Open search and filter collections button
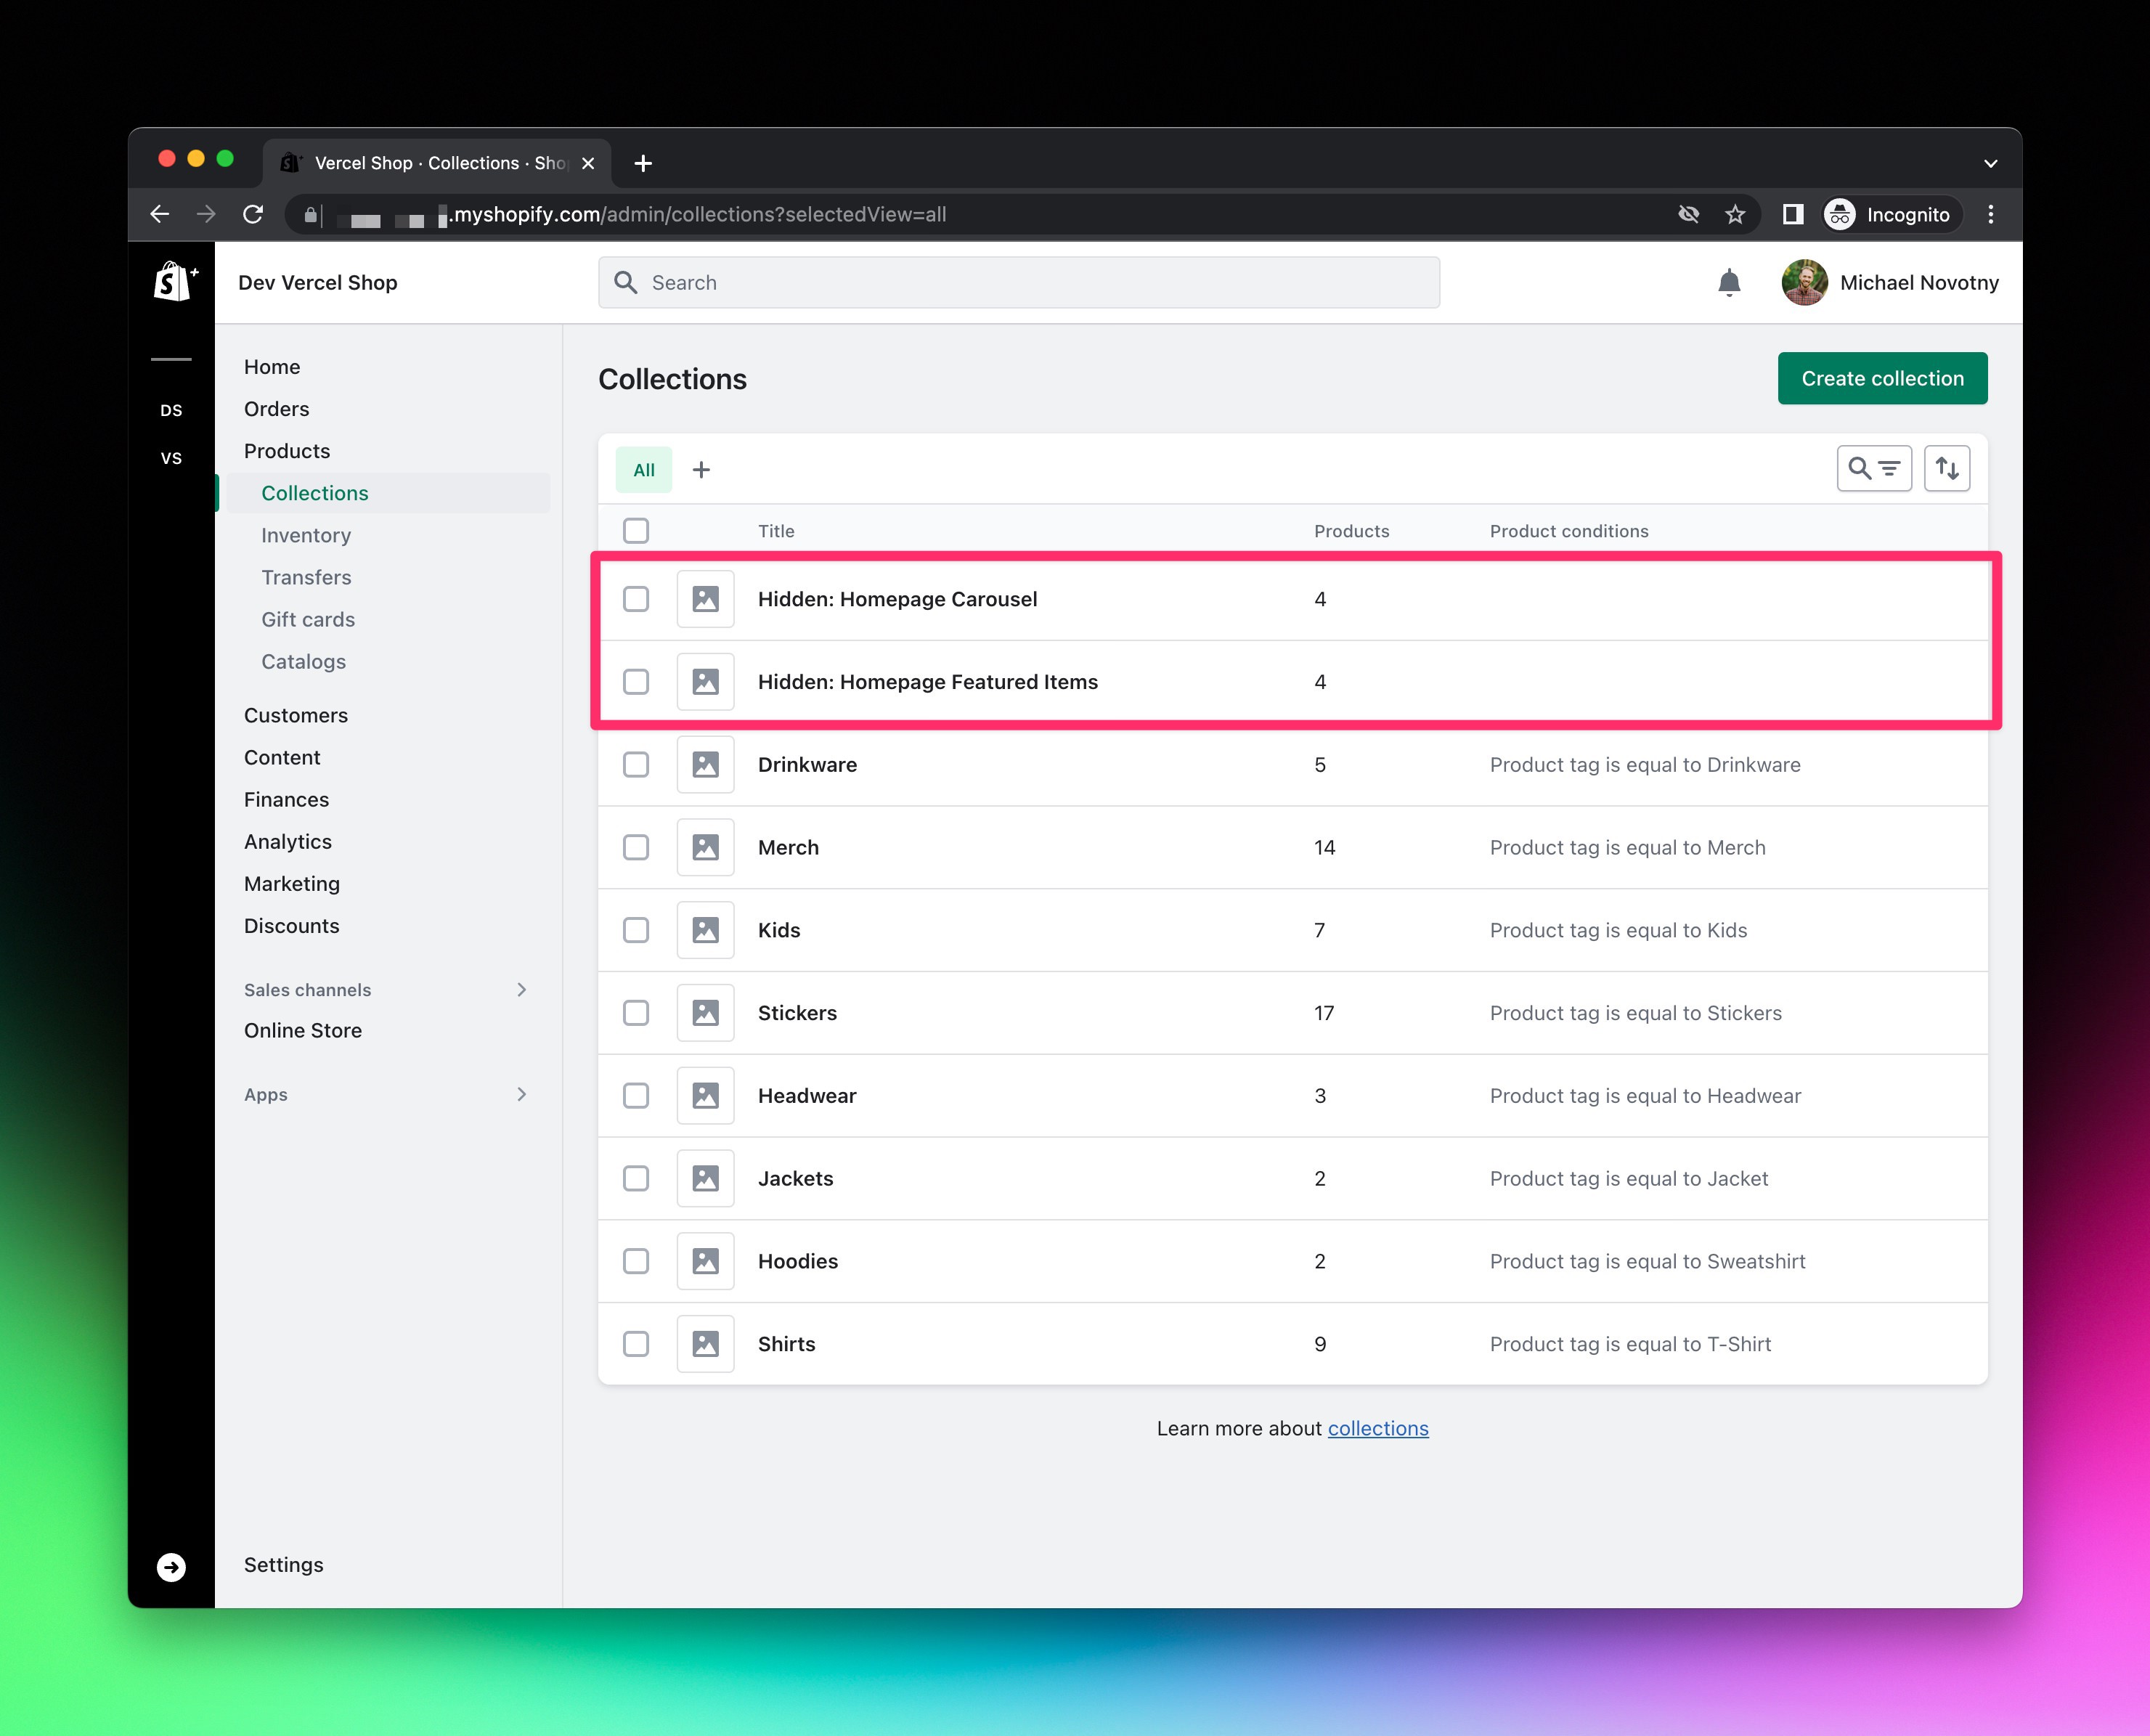Image resolution: width=2150 pixels, height=1736 pixels. pos(1874,468)
